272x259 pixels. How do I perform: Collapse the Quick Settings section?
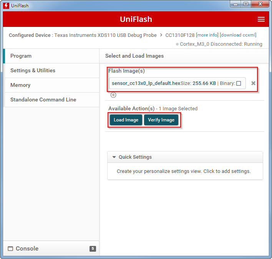point(114,157)
